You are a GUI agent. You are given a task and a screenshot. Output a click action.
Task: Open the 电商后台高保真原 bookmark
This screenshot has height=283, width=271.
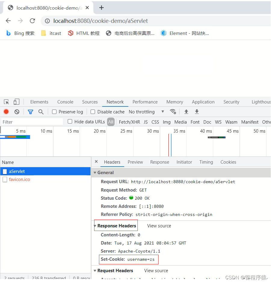click(x=130, y=33)
